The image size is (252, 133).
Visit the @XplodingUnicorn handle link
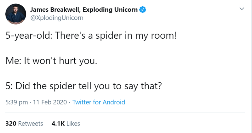coord(57,18)
